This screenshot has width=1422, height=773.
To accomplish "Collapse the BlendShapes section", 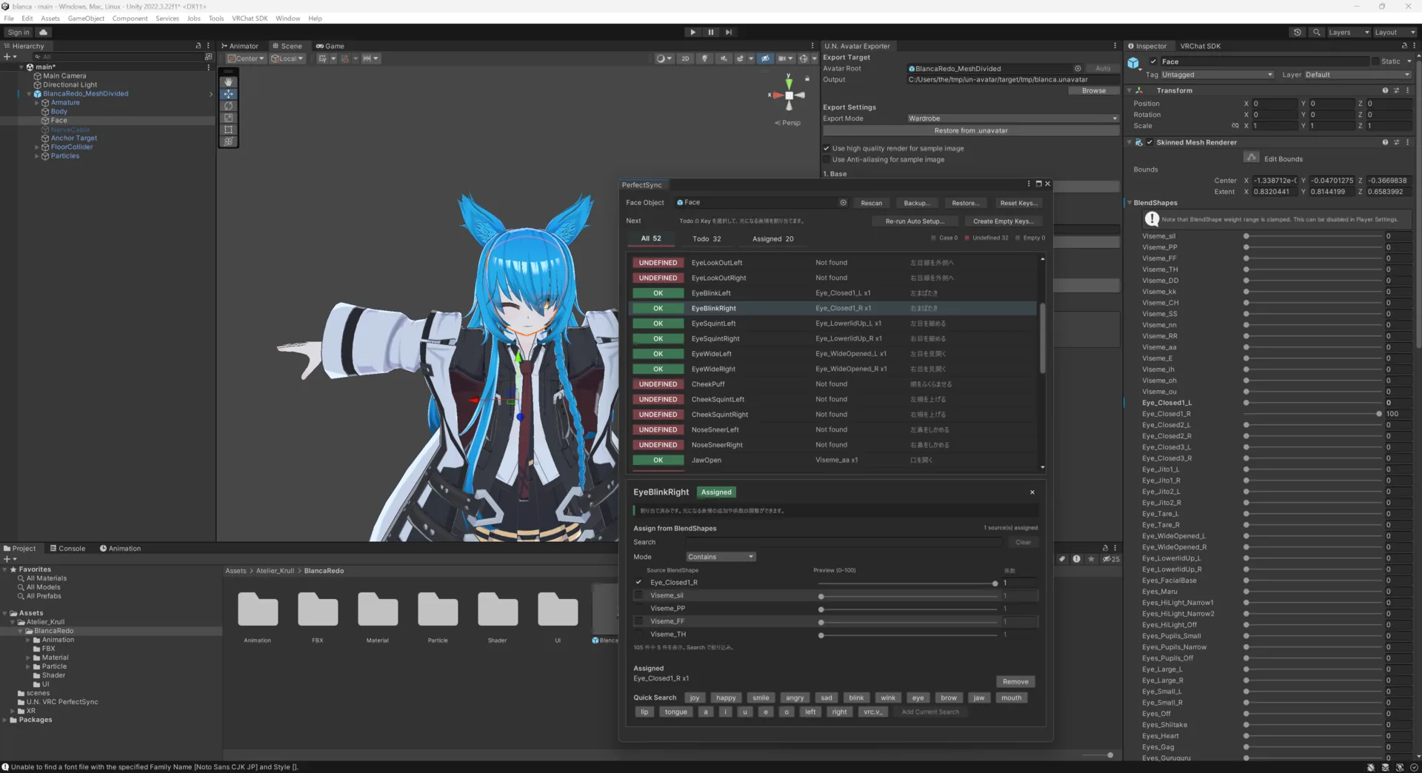I will coord(1130,203).
